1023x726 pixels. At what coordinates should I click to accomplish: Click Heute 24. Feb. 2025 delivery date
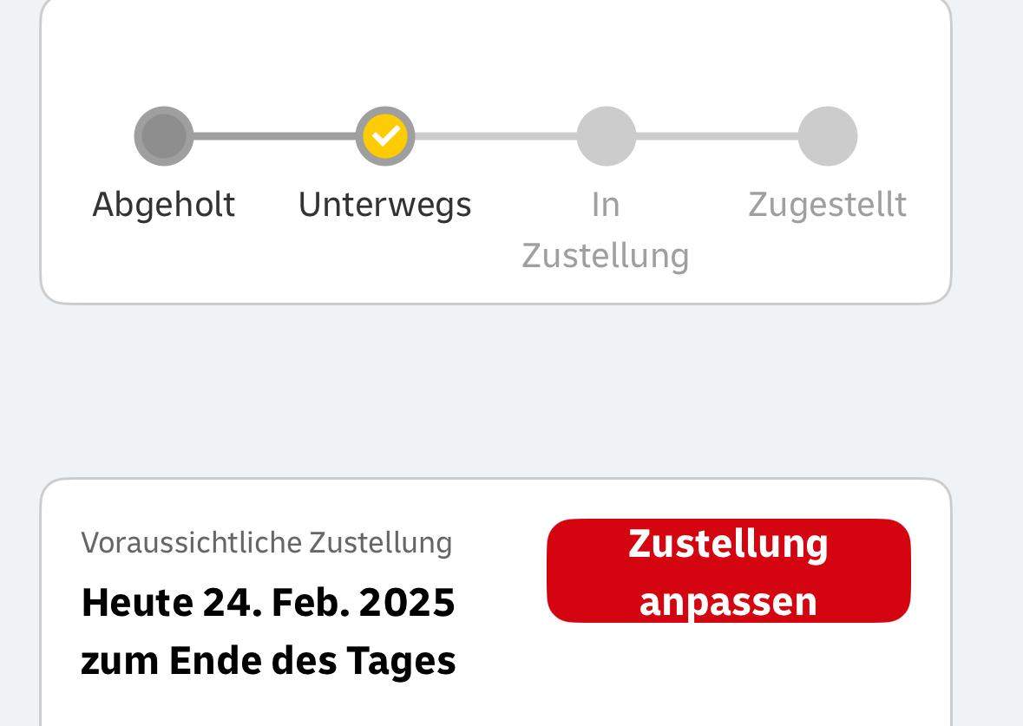[267, 602]
